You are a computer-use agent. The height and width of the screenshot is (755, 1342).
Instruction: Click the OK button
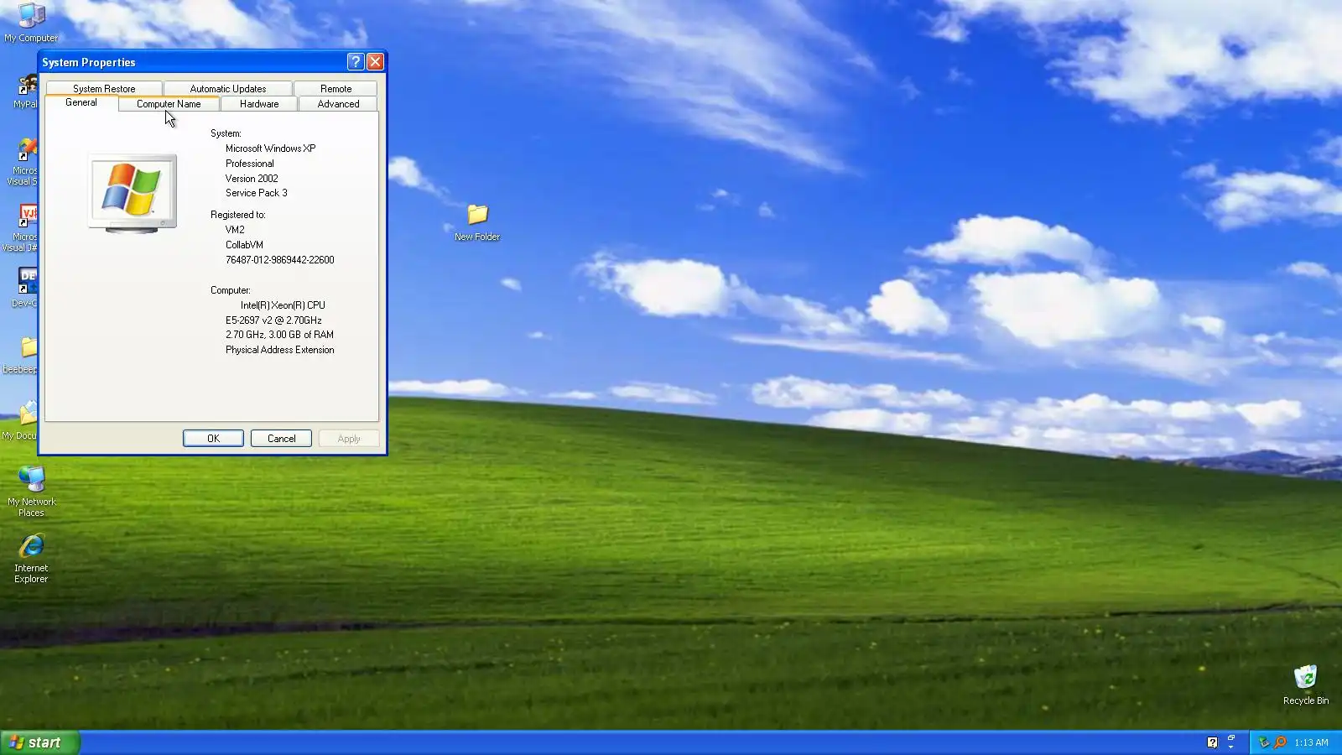point(213,439)
